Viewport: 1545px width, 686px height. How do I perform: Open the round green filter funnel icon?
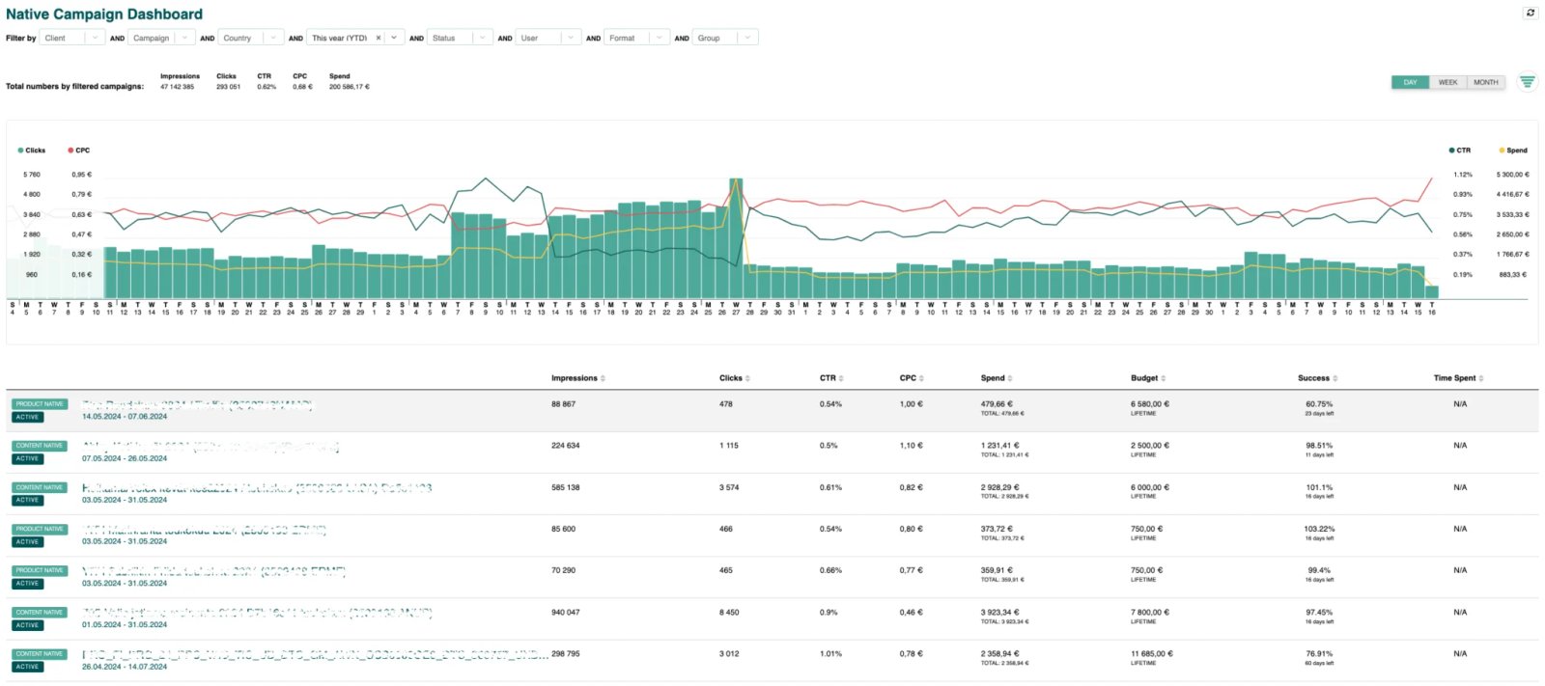1527,82
